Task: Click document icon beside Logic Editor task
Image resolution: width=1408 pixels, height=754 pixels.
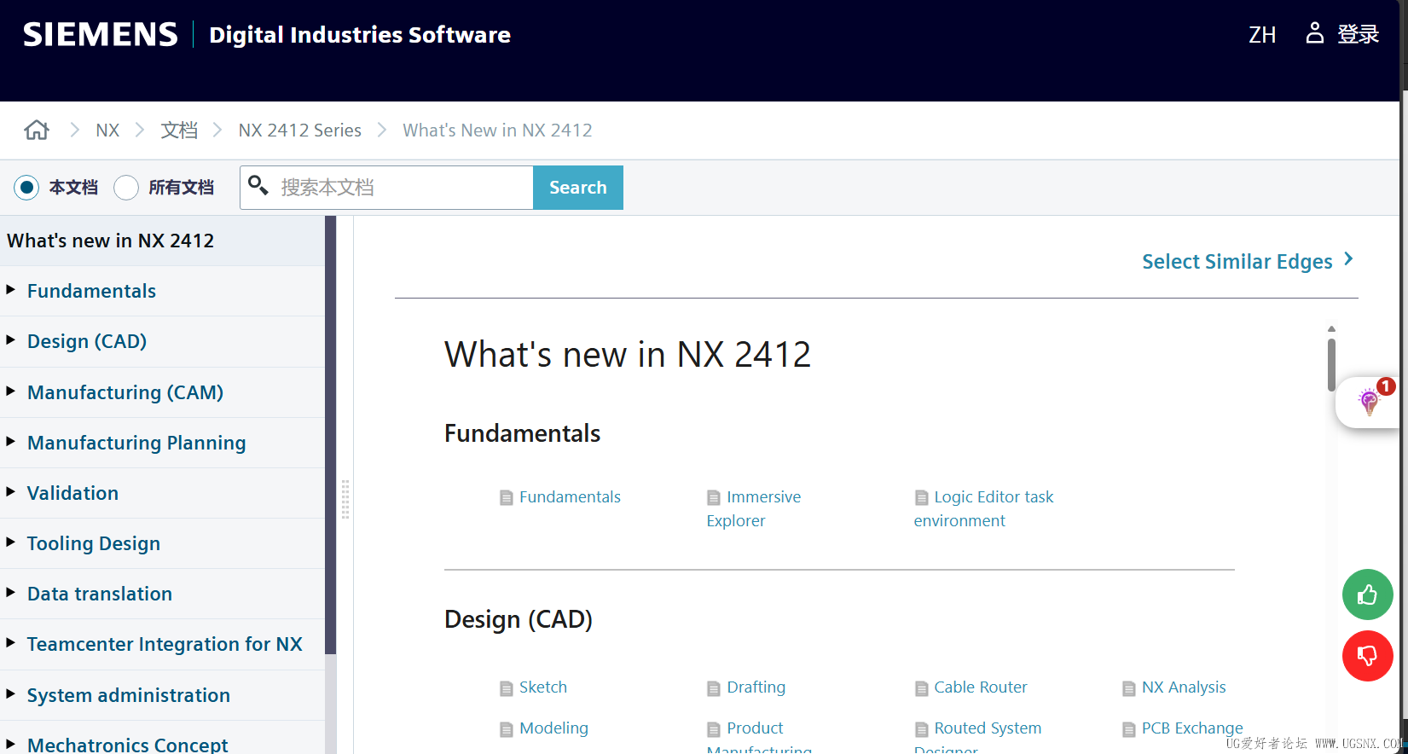Action: (921, 497)
